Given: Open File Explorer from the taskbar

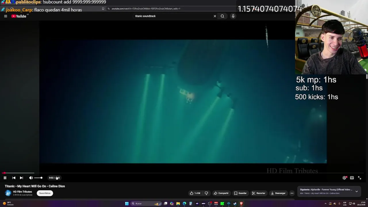Looking at the screenshot, I should (x=178, y=204).
